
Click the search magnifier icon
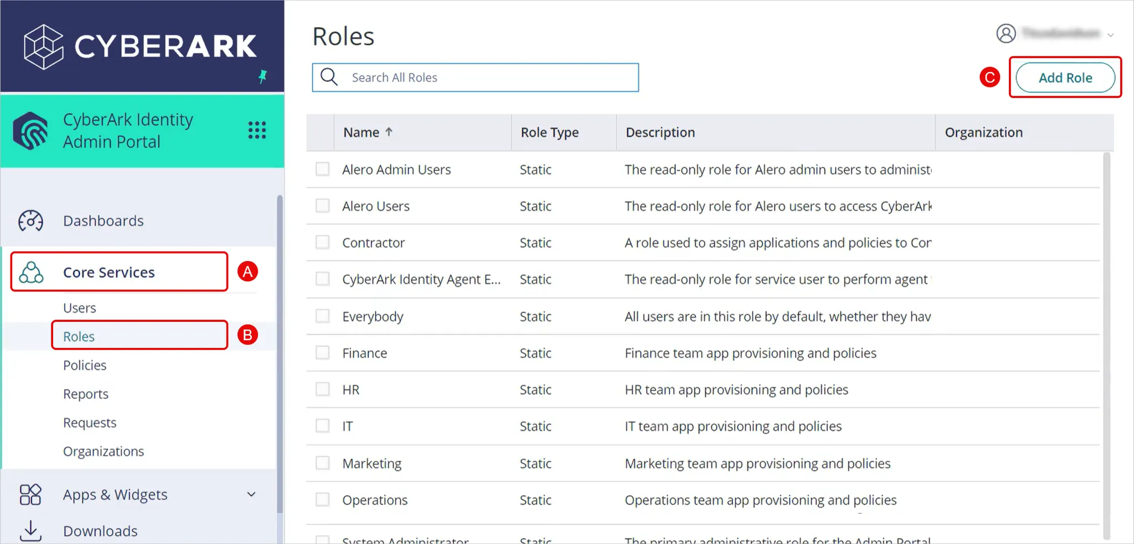[329, 77]
